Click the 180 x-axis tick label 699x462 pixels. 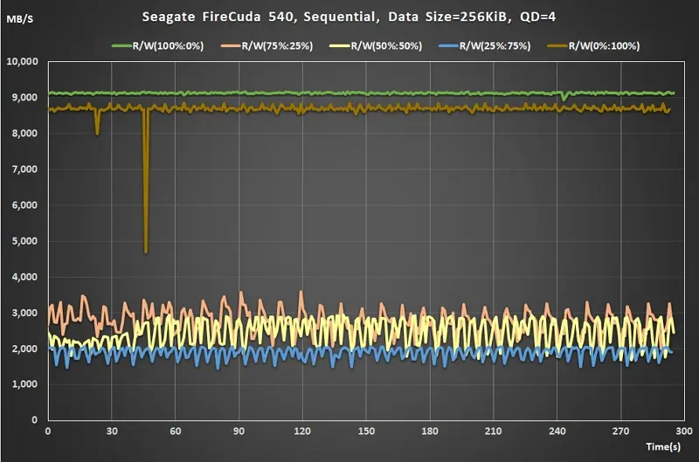(x=430, y=431)
